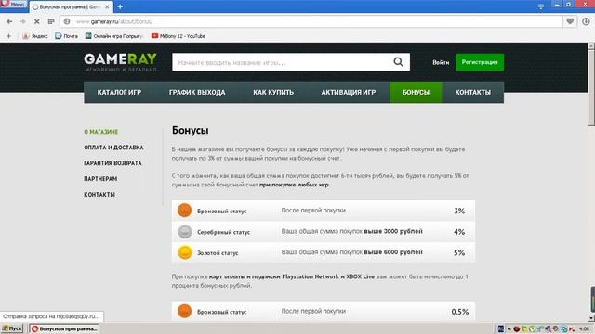Go back with the back arrow
The image size is (595, 334).
tap(9, 21)
